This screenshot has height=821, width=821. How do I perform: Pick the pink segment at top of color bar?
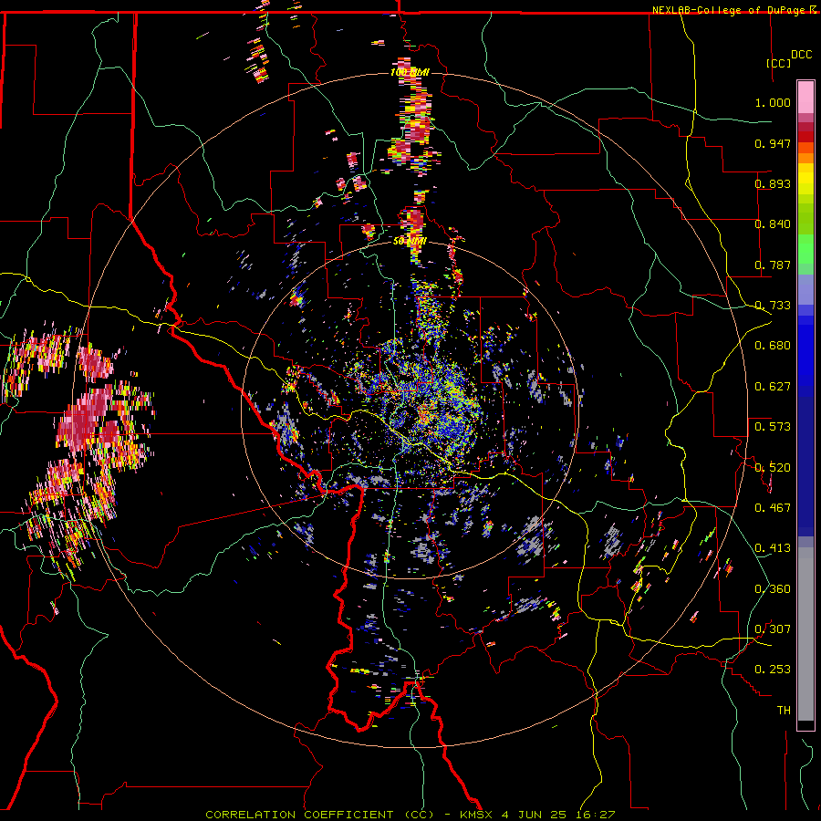pyautogui.click(x=805, y=97)
